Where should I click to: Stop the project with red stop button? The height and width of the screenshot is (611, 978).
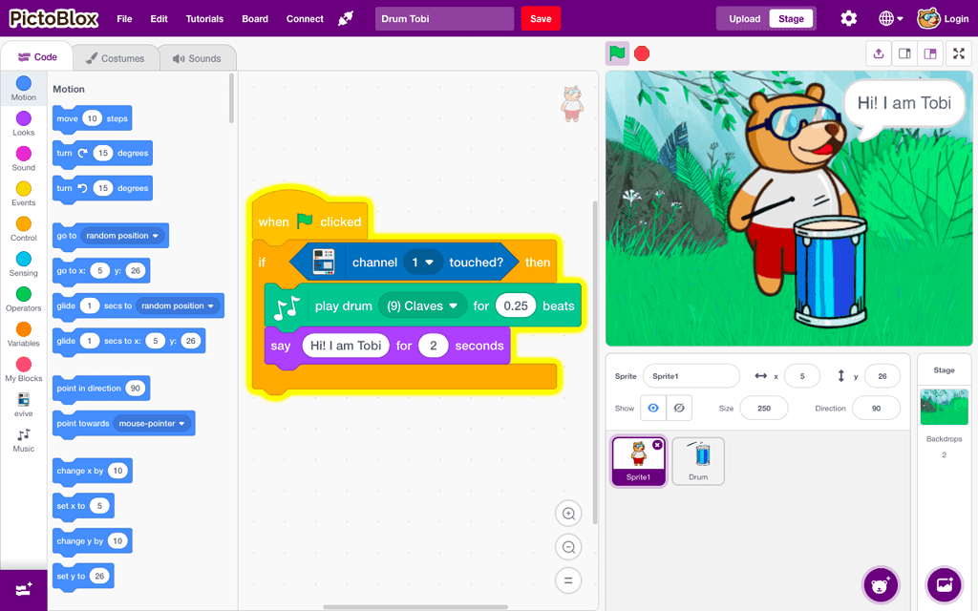pyautogui.click(x=642, y=53)
